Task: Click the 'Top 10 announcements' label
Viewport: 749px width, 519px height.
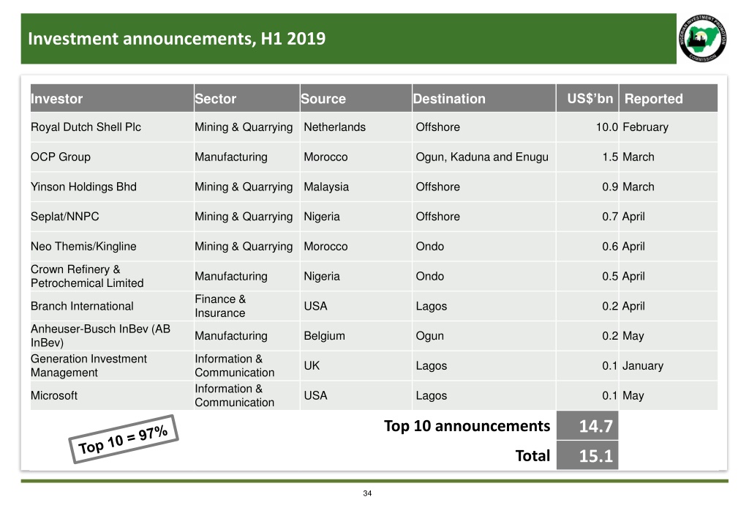Action: (x=467, y=426)
